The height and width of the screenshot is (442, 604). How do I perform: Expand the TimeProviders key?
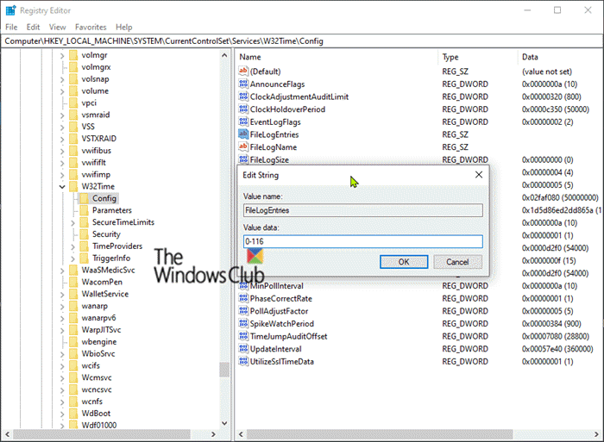pyautogui.click(x=72, y=246)
